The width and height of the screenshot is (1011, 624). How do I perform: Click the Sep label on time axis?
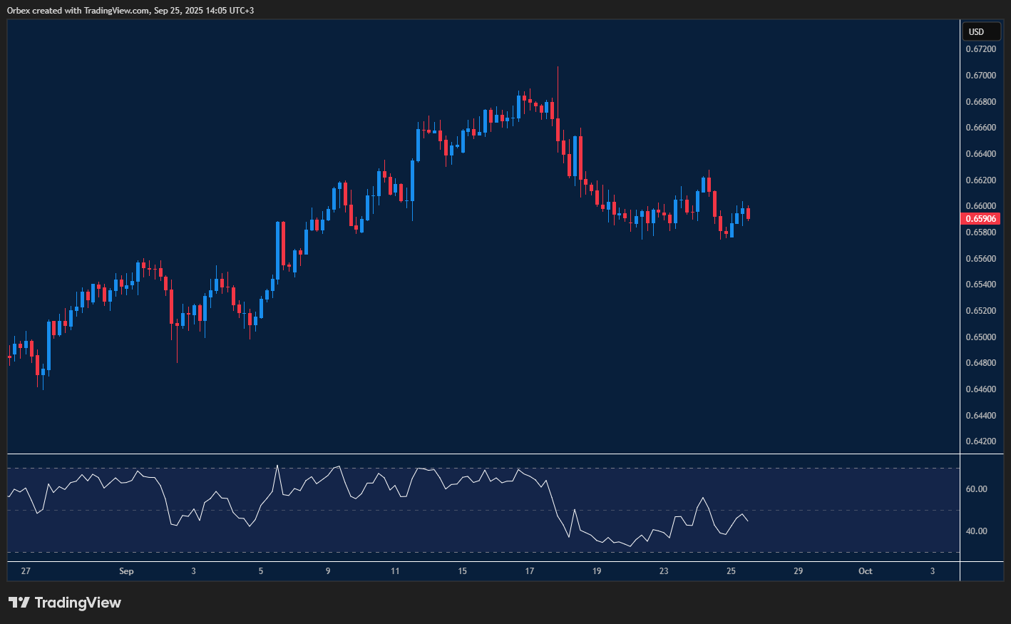(x=126, y=571)
